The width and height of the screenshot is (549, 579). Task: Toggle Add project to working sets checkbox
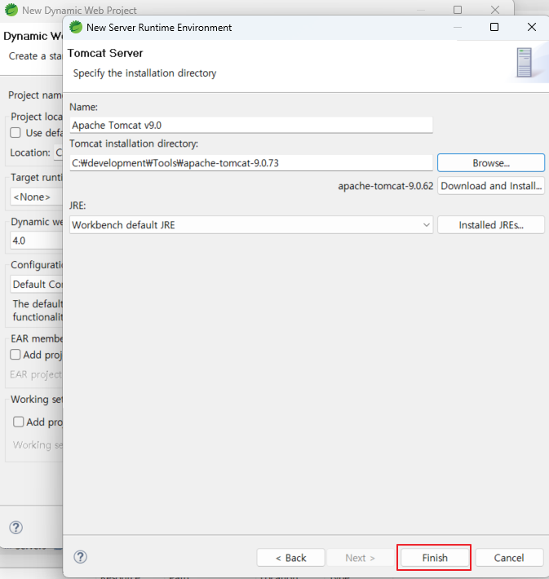click(19, 422)
